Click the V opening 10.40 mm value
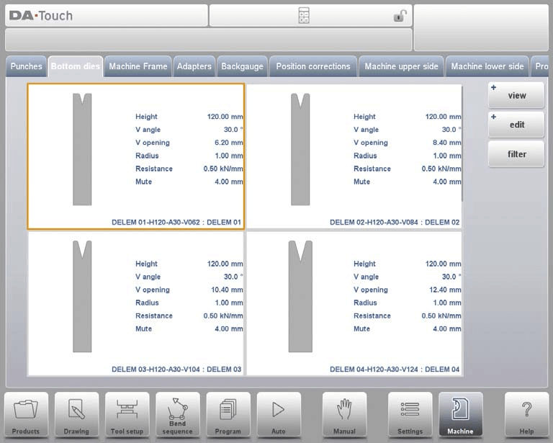553x443 pixels. (227, 290)
